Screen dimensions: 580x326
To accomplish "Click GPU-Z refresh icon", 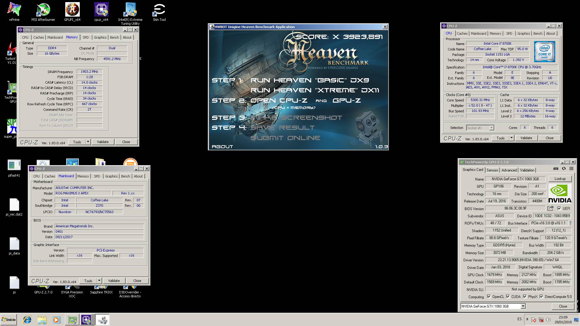I will tap(563, 169).
